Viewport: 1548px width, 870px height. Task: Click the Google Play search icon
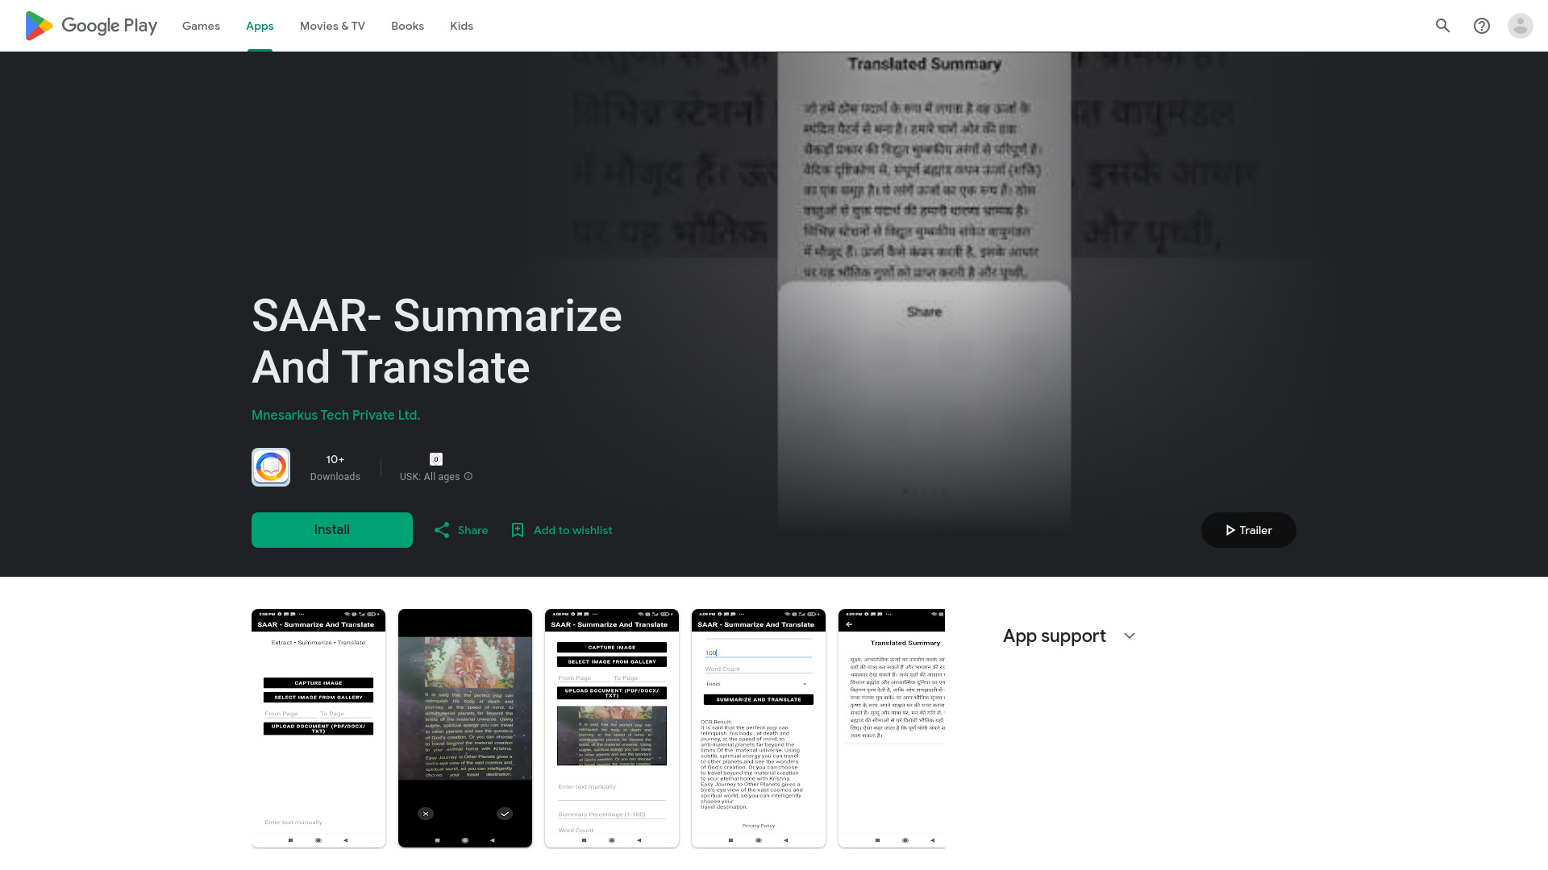[1444, 26]
